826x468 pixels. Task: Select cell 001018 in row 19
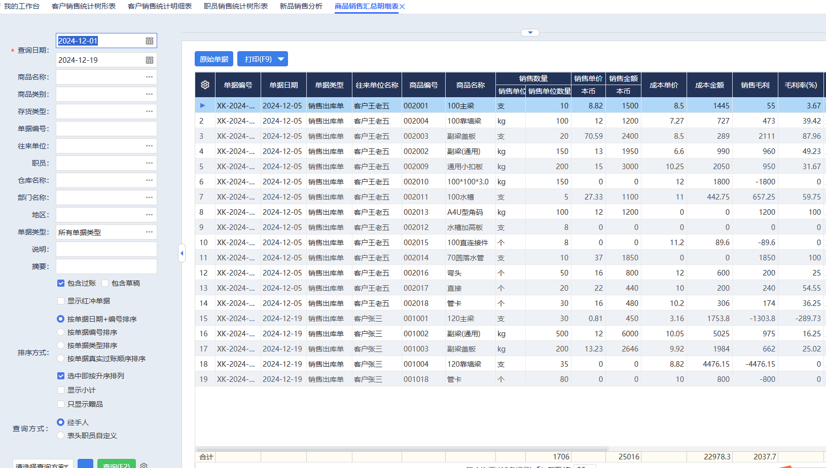[423, 379]
